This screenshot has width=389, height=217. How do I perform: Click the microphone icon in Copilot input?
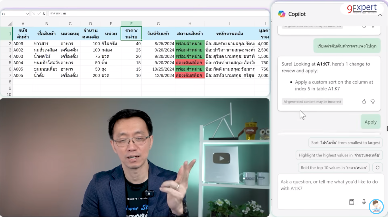(x=364, y=202)
